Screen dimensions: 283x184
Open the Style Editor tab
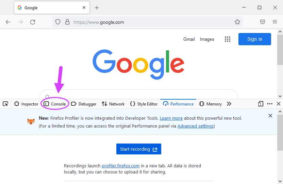144,104
